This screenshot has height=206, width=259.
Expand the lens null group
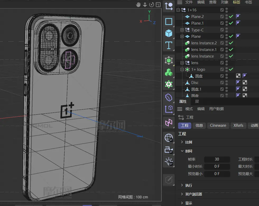tap(182, 63)
